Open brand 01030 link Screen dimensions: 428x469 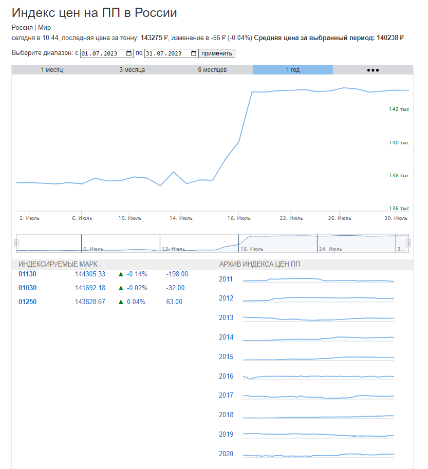28,288
